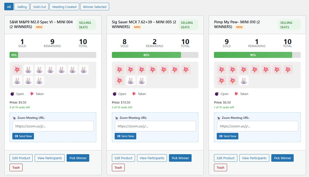Click the bomb Open legend icon under S&W seats
The height and width of the screenshot is (177, 309).
tap(12, 94)
